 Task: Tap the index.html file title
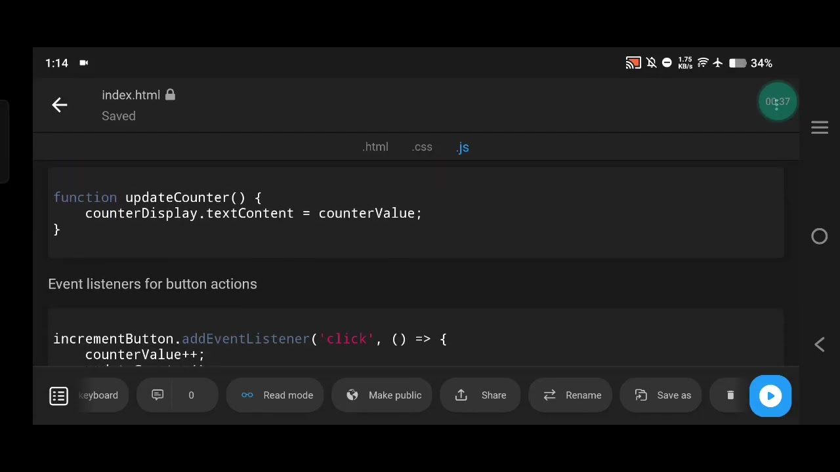(x=131, y=95)
